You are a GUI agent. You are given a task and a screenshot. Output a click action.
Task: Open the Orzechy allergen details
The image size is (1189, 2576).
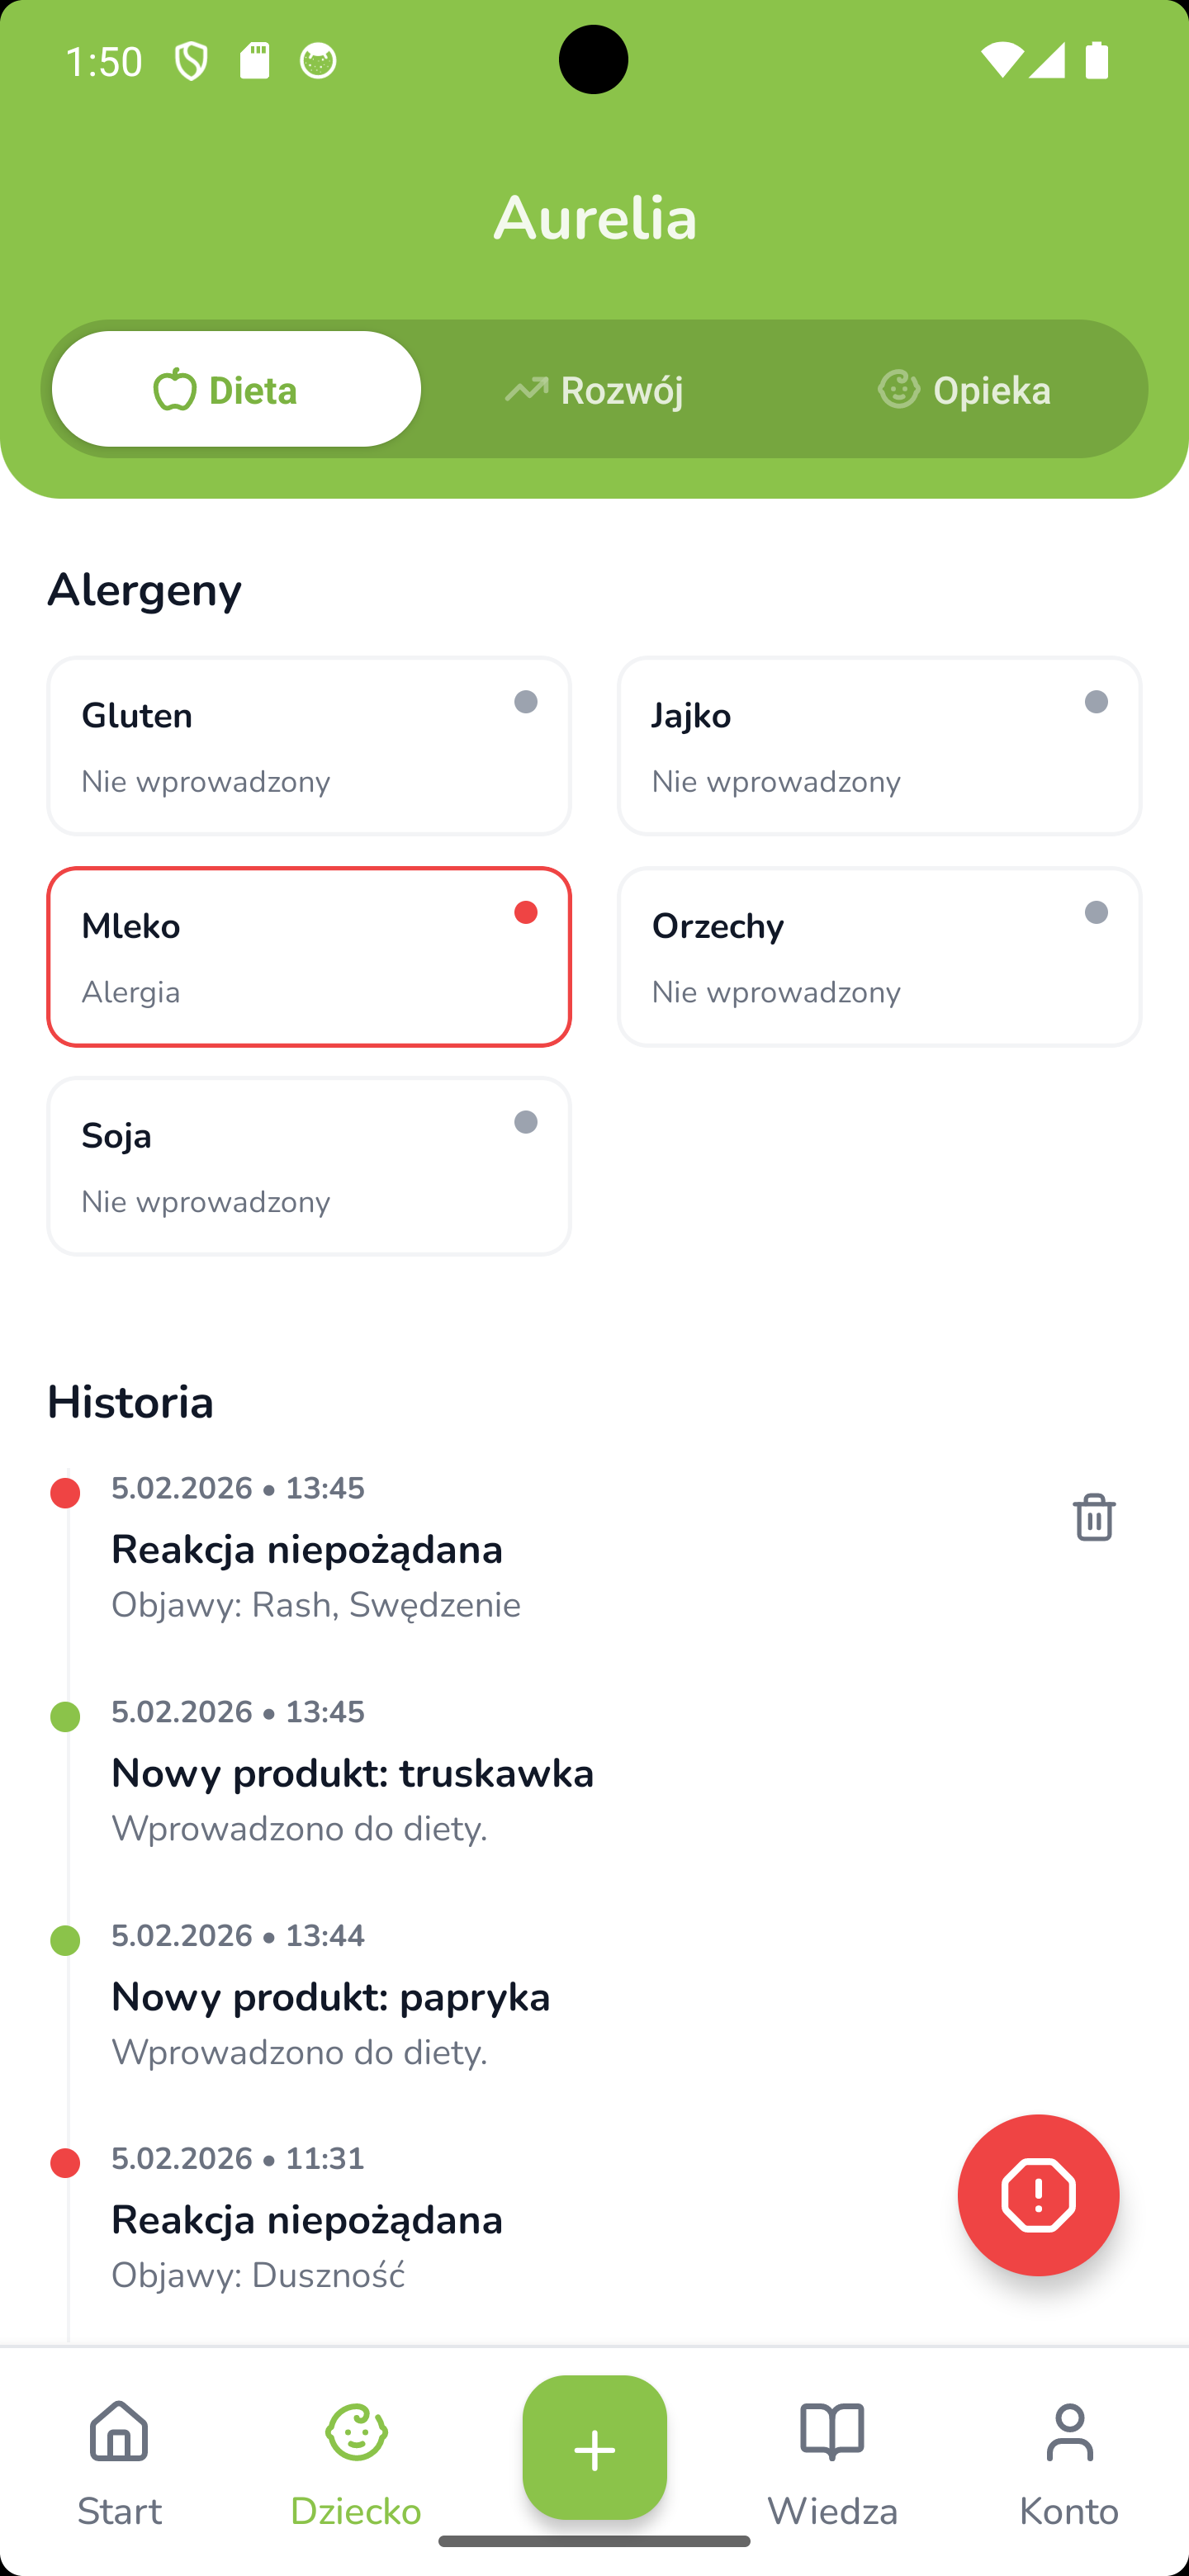click(x=879, y=956)
